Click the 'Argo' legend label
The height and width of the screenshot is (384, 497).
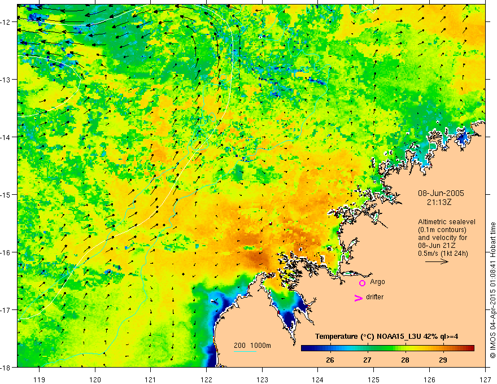[x=377, y=282]
